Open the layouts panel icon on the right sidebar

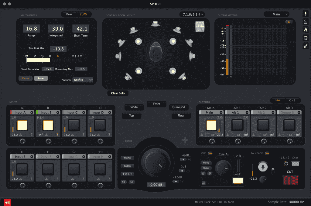coord(306,21)
